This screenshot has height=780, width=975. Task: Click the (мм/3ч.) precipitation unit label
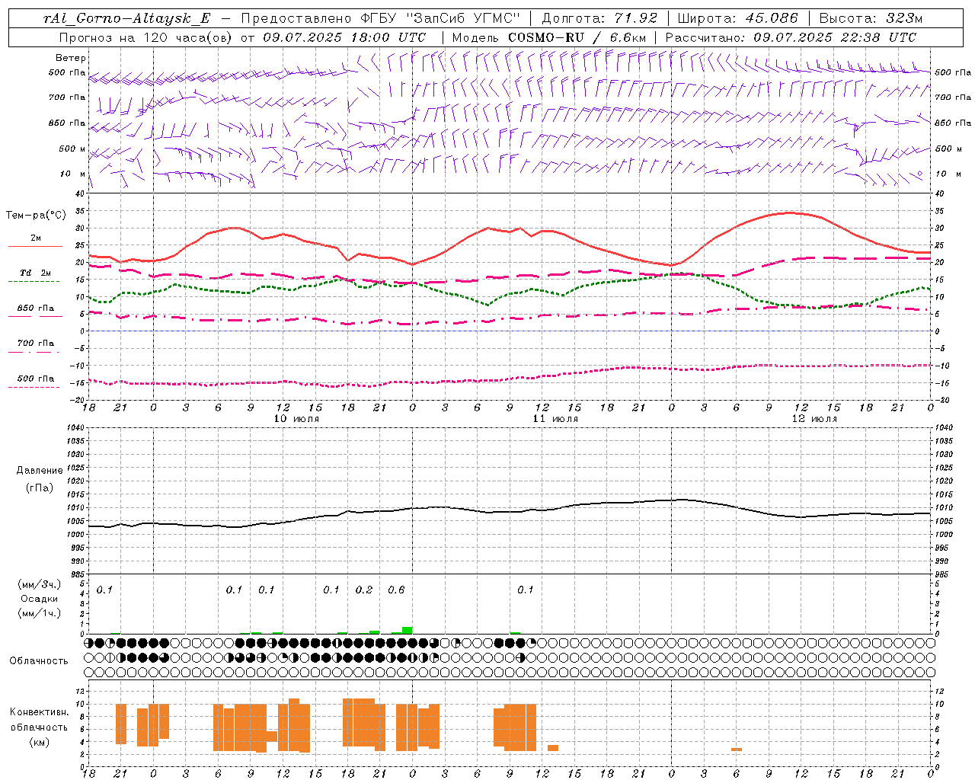[x=40, y=585]
